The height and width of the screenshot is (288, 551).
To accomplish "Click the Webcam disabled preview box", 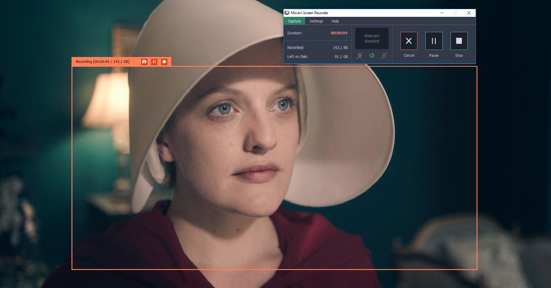I will (x=372, y=38).
